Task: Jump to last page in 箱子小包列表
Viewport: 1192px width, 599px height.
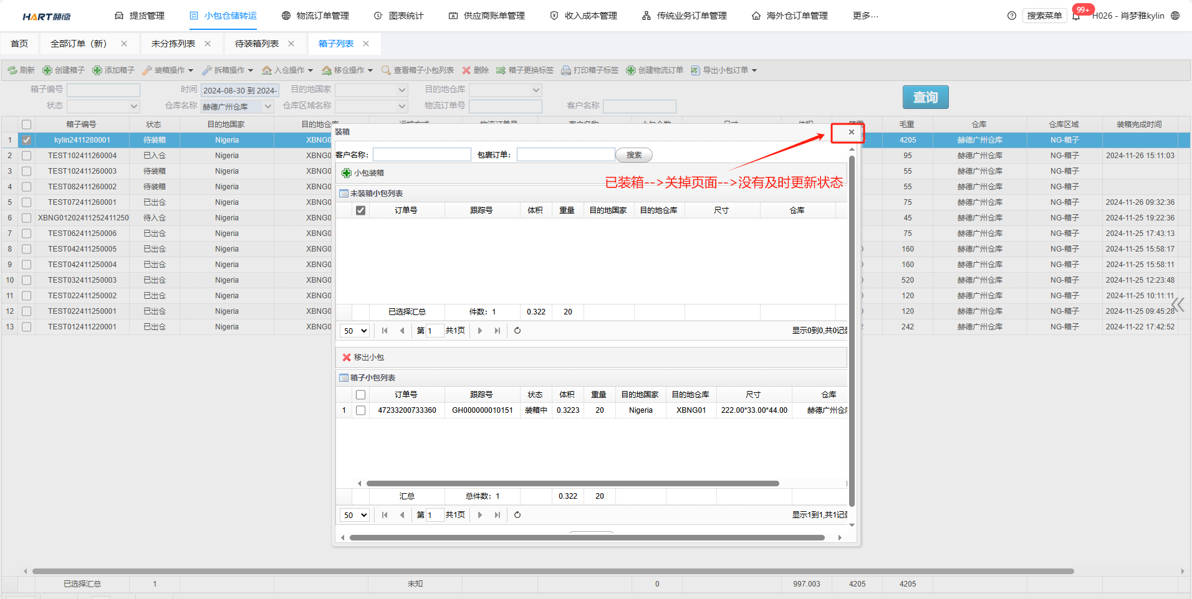Action: 497,515
